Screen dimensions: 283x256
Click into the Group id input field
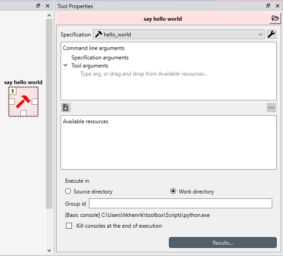[181, 203]
